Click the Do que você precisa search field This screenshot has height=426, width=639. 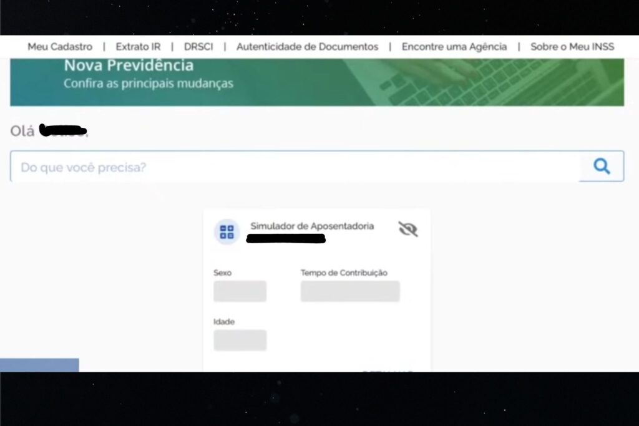click(250, 166)
